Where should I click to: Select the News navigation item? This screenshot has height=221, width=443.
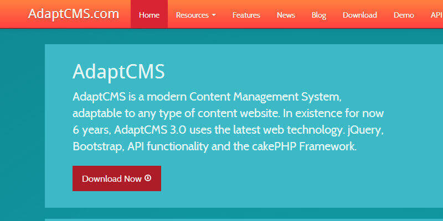click(x=286, y=15)
